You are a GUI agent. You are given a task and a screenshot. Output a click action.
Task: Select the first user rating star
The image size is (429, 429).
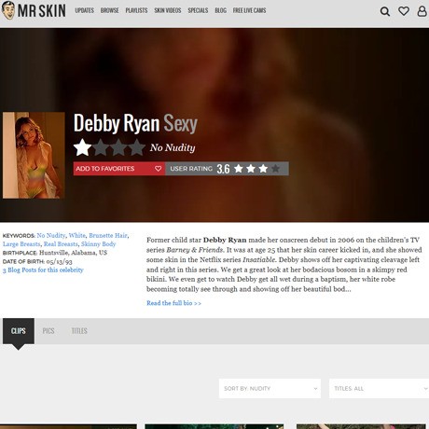click(239, 169)
